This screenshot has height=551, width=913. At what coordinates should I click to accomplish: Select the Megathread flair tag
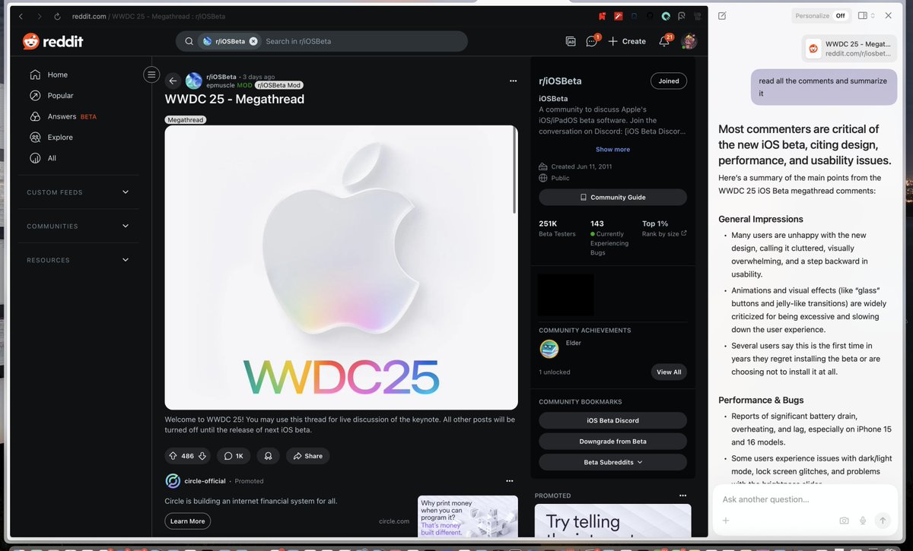(186, 120)
